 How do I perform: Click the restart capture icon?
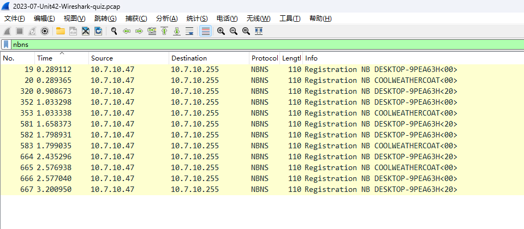click(x=32, y=32)
